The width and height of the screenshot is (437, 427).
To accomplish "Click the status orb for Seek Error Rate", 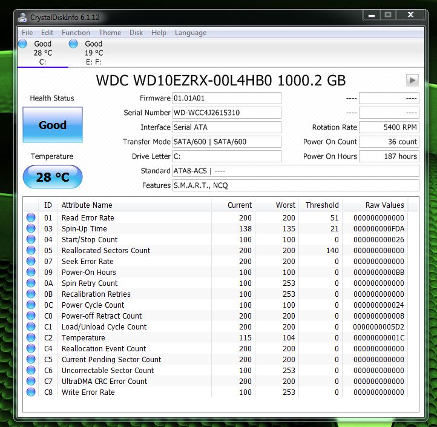I will pyautogui.click(x=31, y=261).
